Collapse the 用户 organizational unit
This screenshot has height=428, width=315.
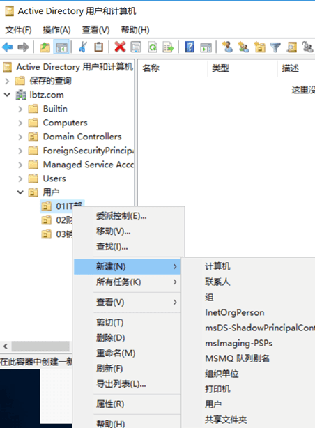tap(20, 192)
